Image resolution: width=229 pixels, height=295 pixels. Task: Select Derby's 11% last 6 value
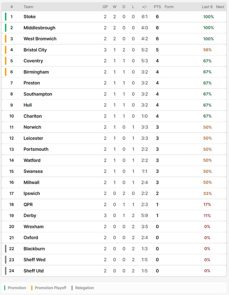tap(207, 216)
